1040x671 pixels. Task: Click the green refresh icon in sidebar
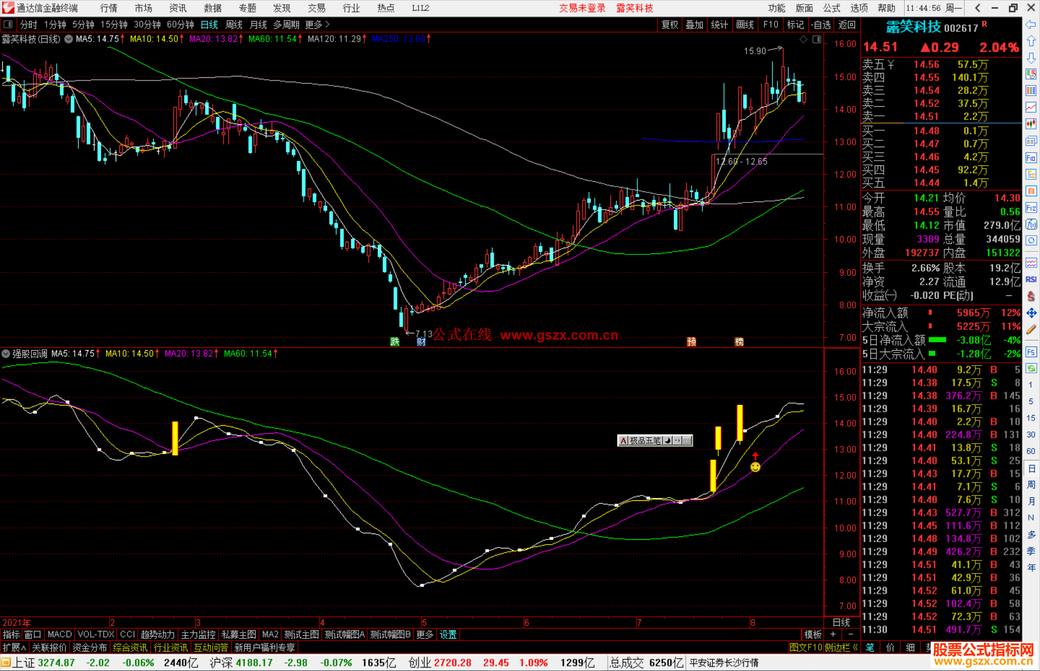click(1031, 368)
